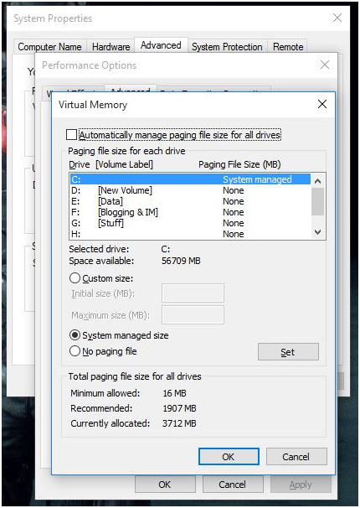
Task: Select drive D: New Volume
Action: point(190,190)
